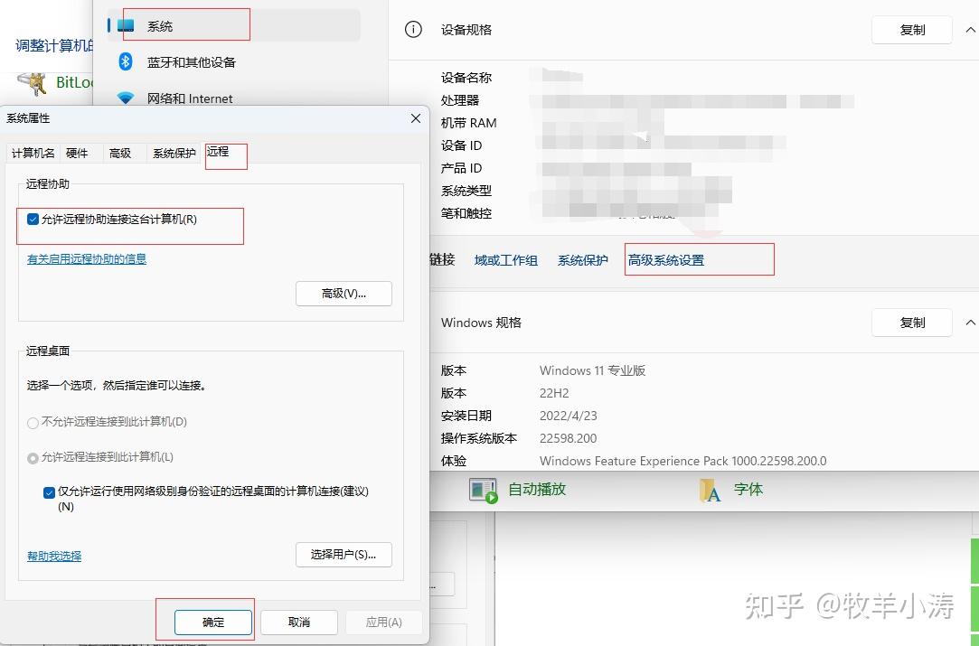Open Advanced system settings link
This screenshot has width=979, height=646.
click(665, 260)
